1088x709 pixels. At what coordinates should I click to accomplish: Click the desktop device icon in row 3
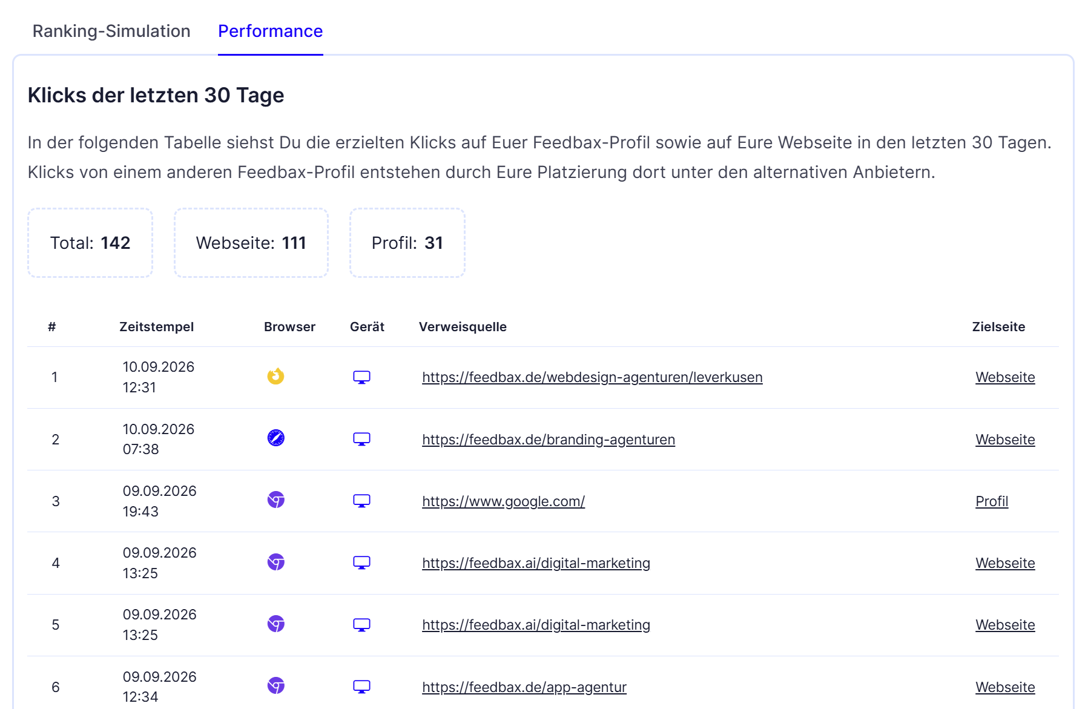tap(361, 501)
